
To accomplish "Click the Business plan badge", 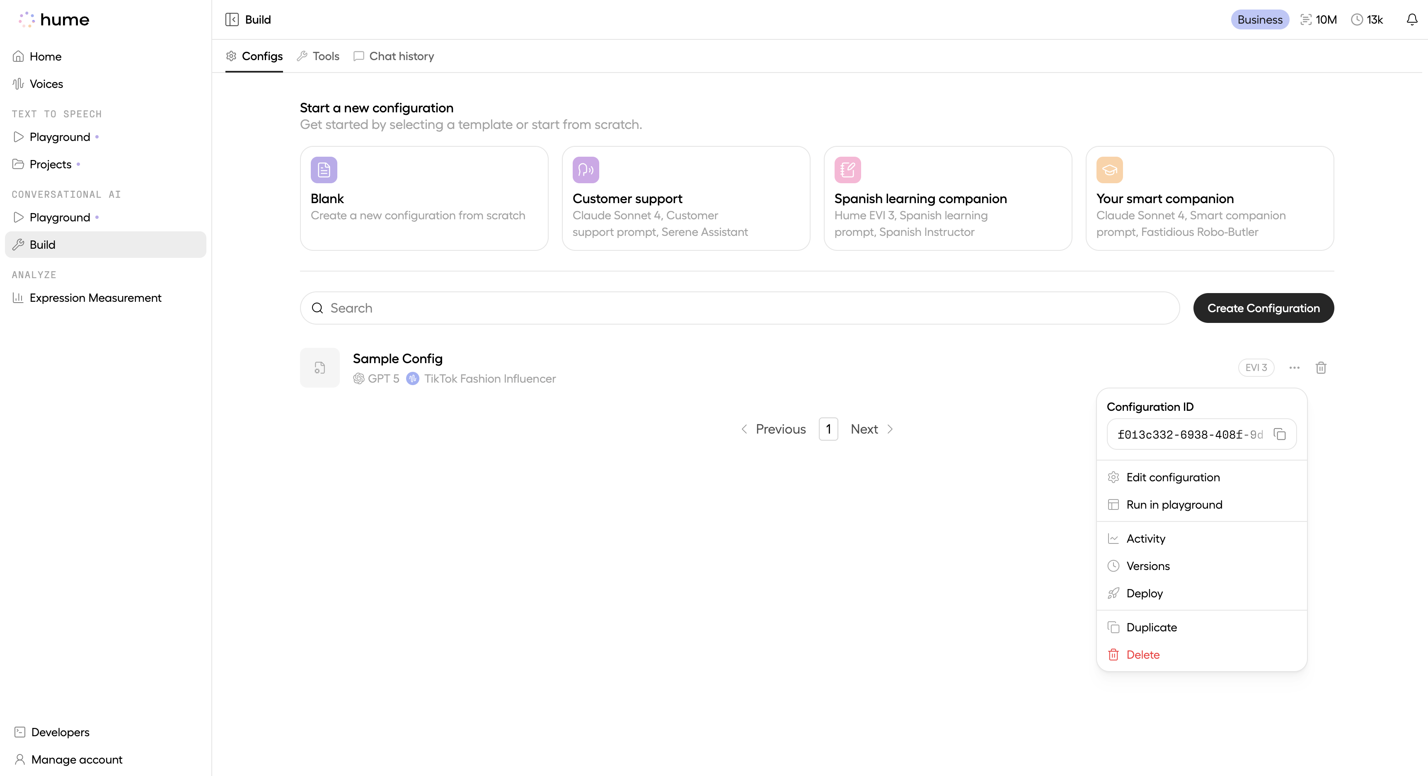I will 1259,19.
